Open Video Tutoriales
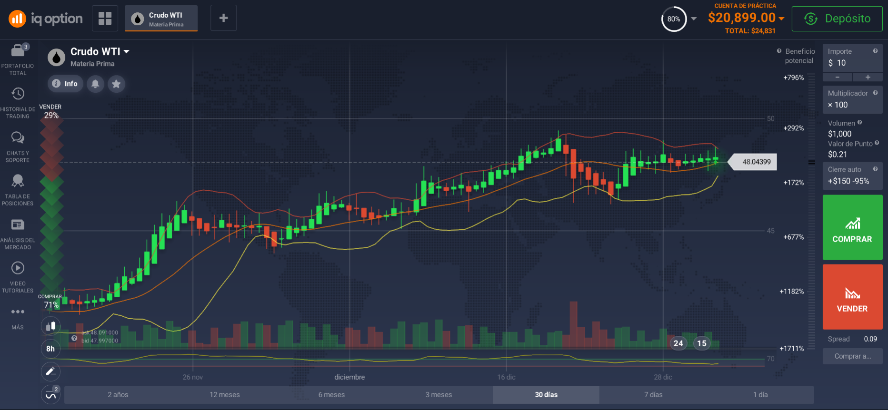Screen dimensions: 888x410 click(x=18, y=277)
